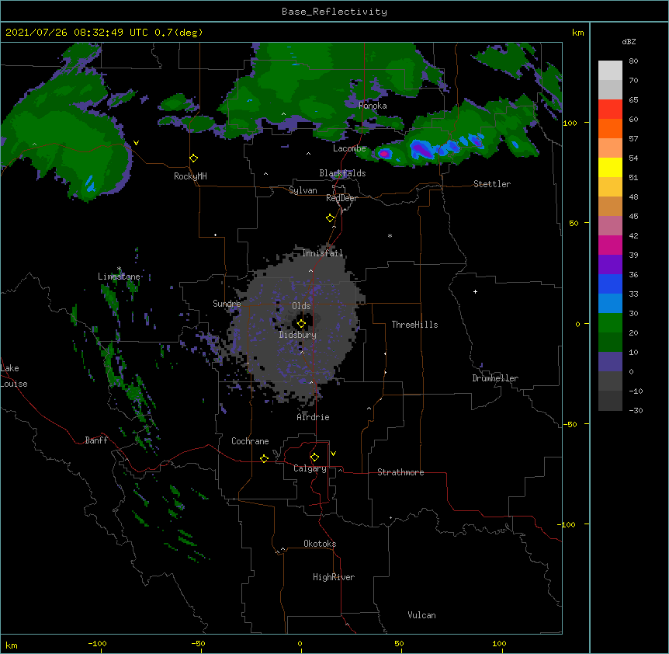
Task: Click the Lacombe city label
Action: coord(349,148)
